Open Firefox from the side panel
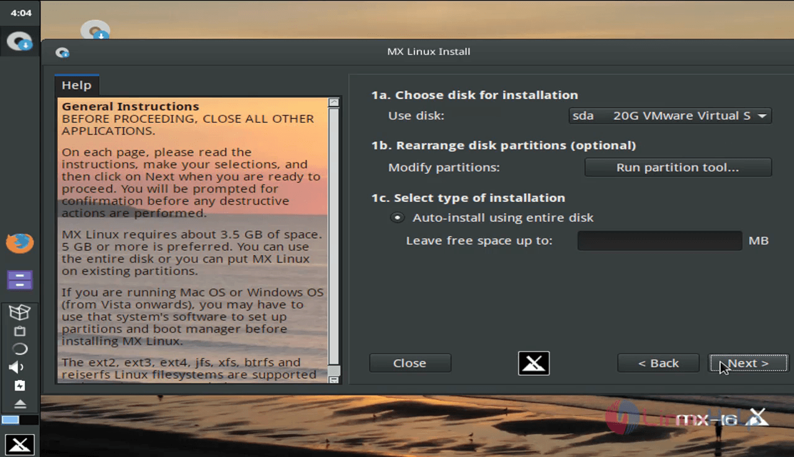 click(x=20, y=242)
